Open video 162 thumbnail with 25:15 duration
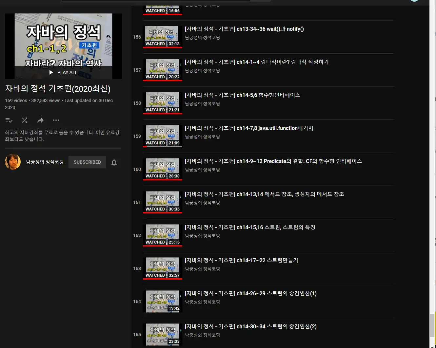 pos(163,235)
